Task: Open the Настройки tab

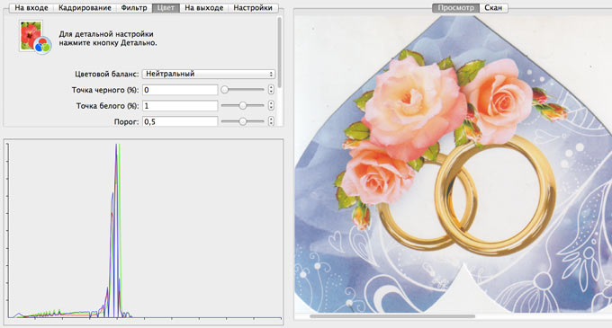Action: point(253,8)
